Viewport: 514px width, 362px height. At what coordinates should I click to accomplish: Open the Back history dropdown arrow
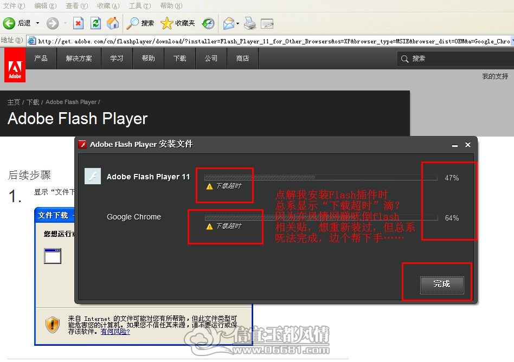click(38, 23)
